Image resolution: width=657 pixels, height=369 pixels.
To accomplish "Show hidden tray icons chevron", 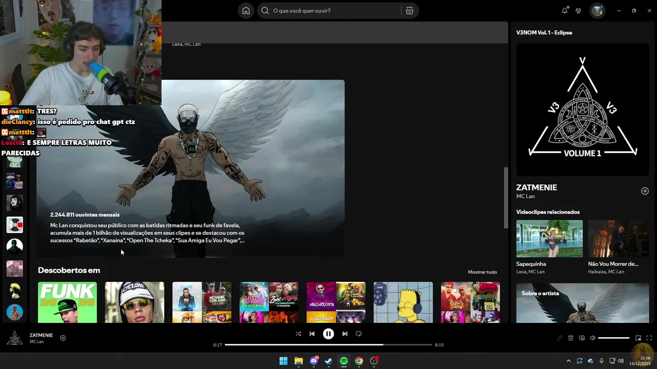I will (x=568, y=361).
